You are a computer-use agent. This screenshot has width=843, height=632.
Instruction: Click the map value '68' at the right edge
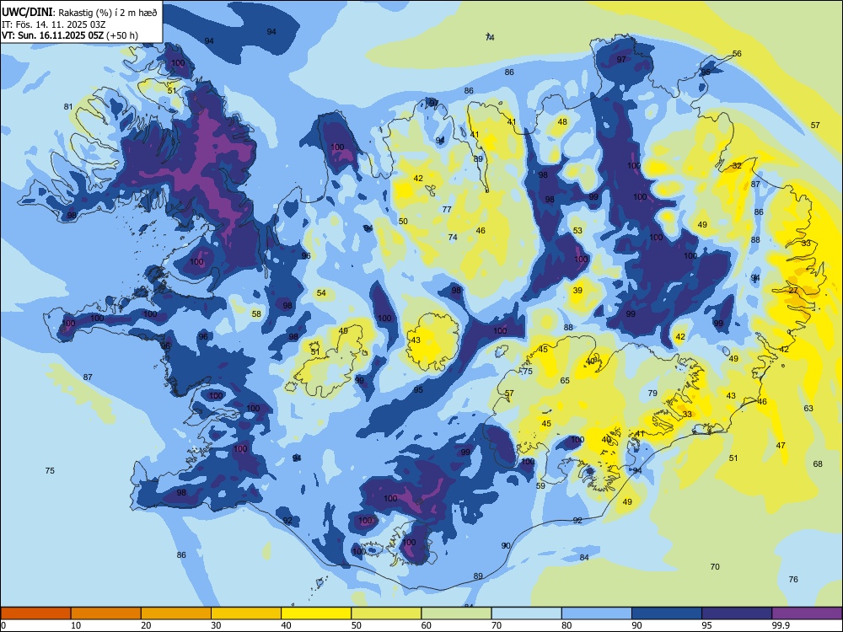tap(818, 463)
